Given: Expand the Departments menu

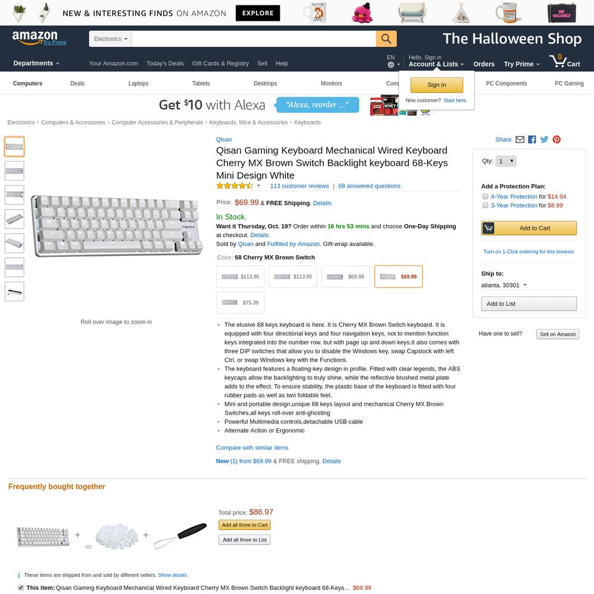Looking at the screenshot, I should coord(36,64).
